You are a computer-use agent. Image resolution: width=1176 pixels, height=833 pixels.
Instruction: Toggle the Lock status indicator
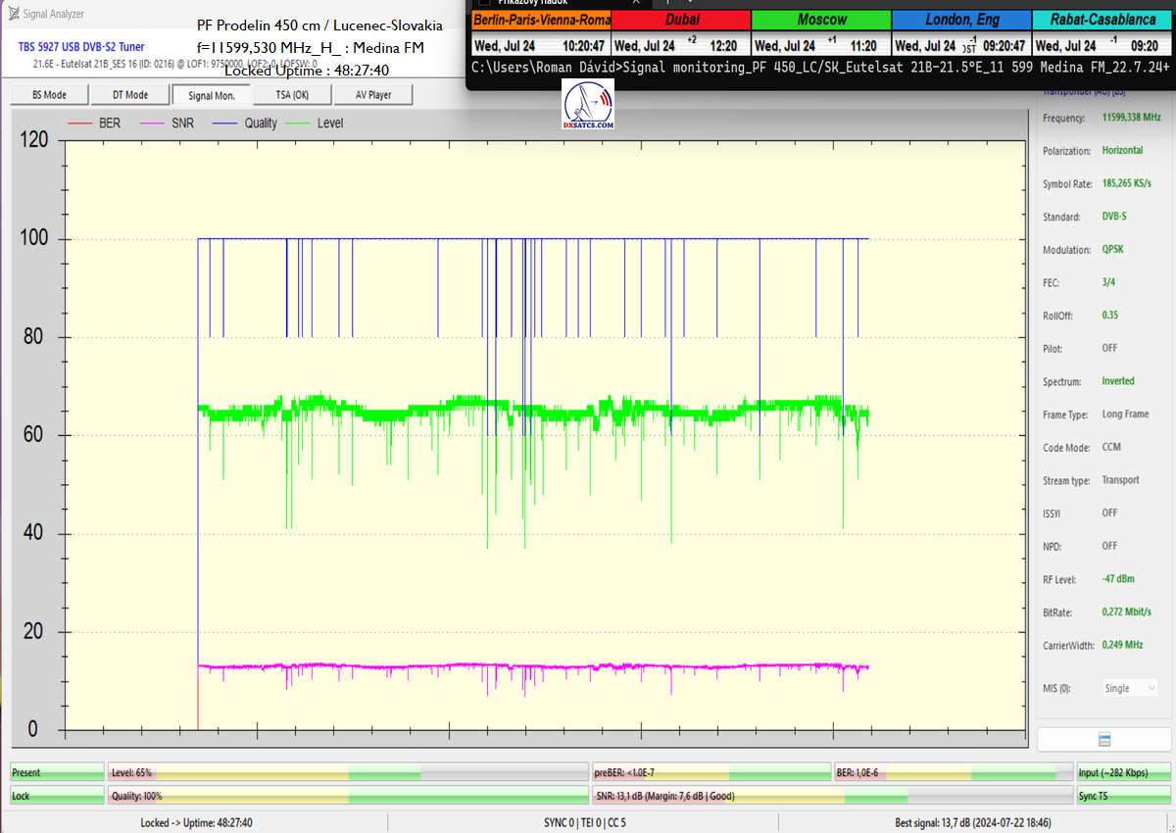pos(56,796)
